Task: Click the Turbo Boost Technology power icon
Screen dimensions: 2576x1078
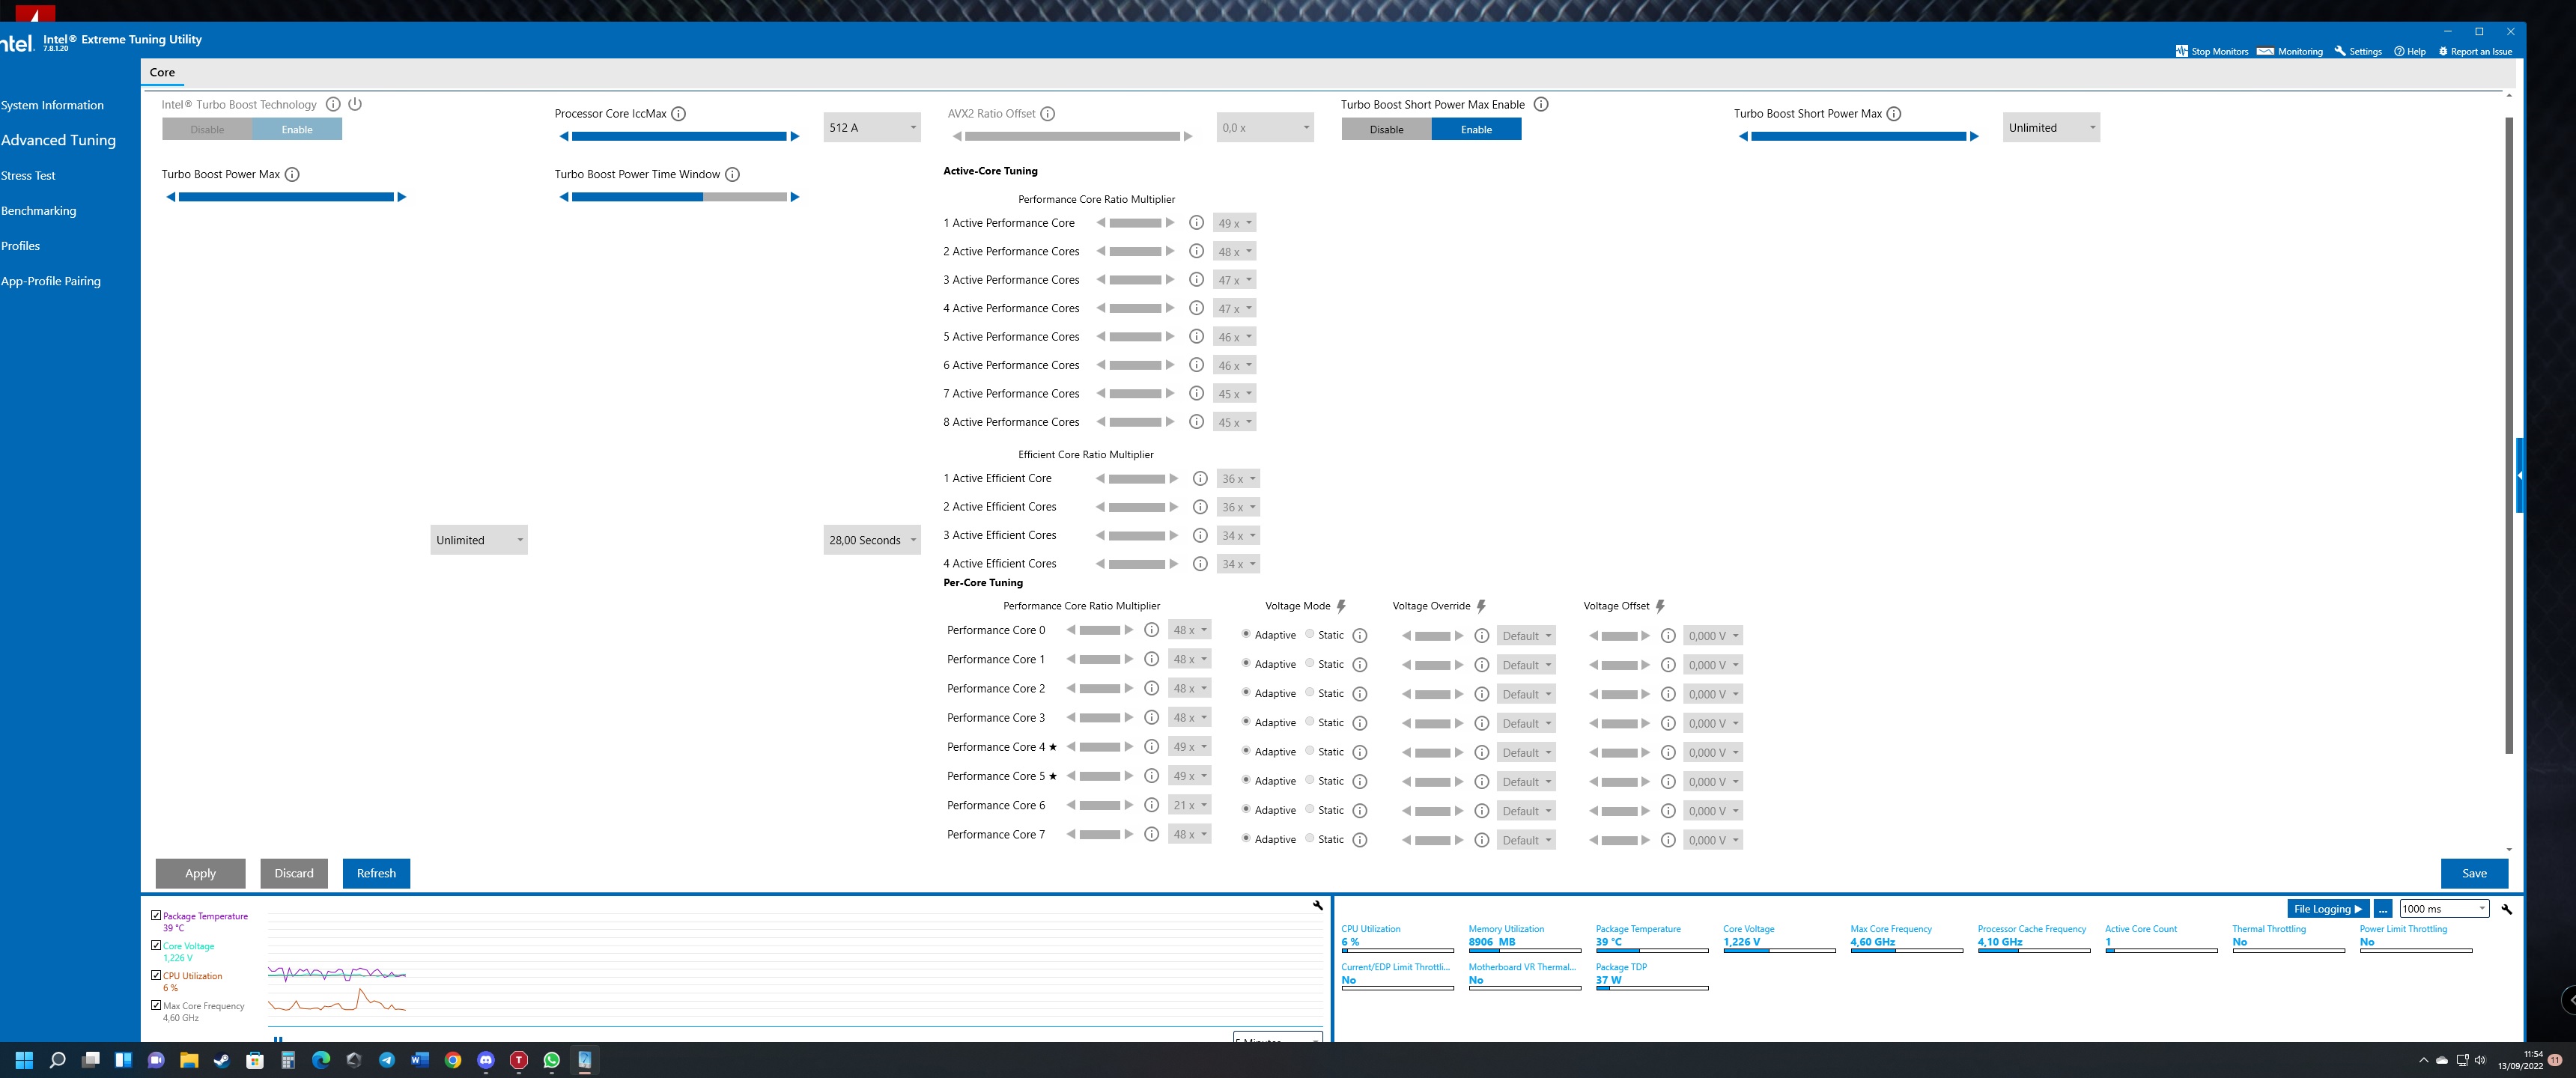Action: point(355,104)
